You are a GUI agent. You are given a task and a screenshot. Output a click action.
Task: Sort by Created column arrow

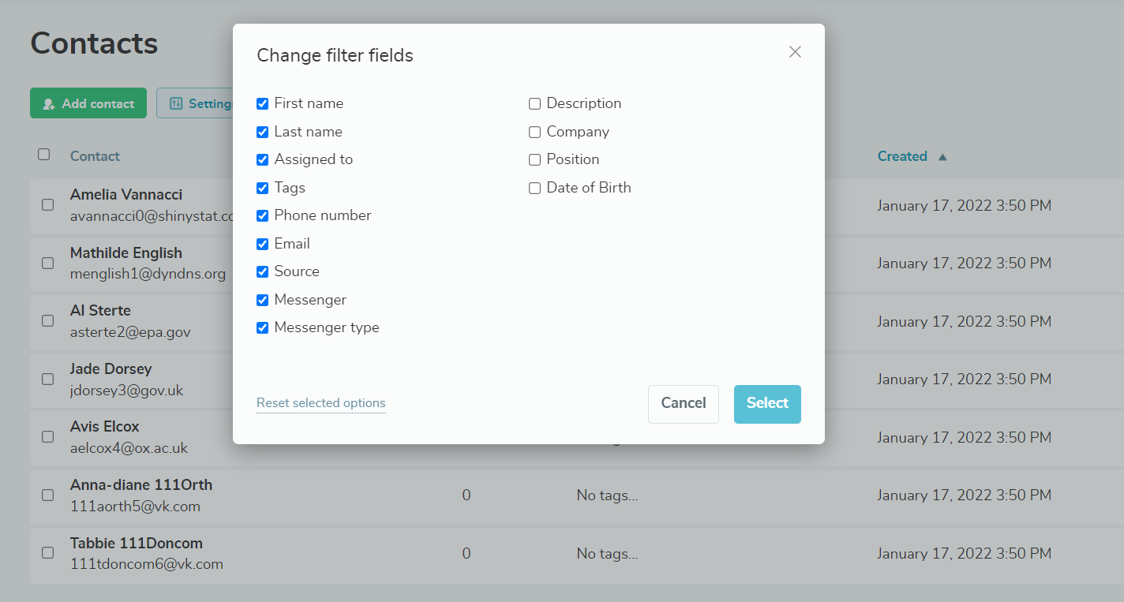click(x=942, y=157)
